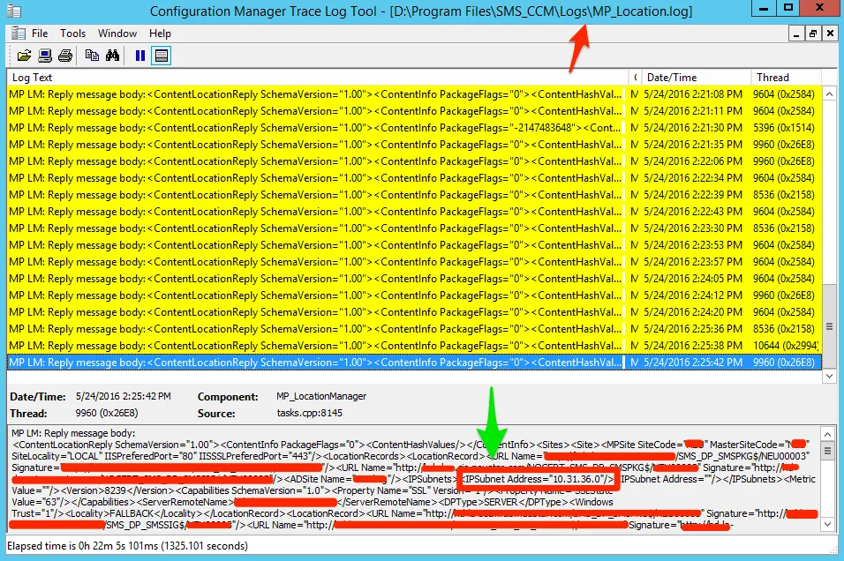Click the log list vertical scrollbar thumb
The width and height of the screenshot is (844, 561).
tap(830, 326)
